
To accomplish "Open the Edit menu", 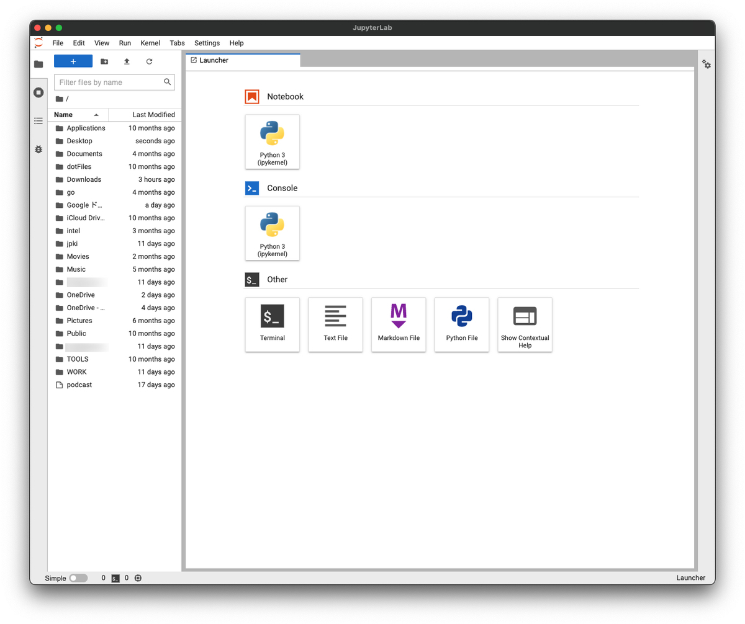I will click(79, 43).
